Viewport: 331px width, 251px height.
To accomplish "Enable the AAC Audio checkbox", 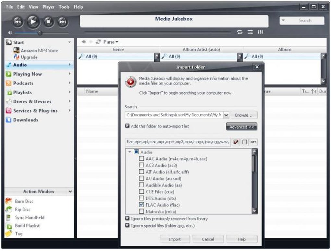I will click(x=141, y=158).
